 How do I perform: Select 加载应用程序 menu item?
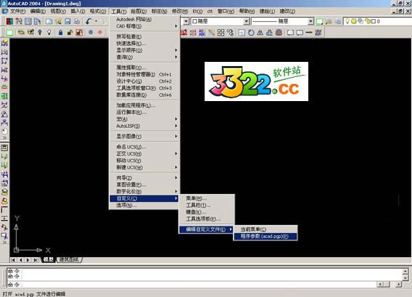pos(145,105)
